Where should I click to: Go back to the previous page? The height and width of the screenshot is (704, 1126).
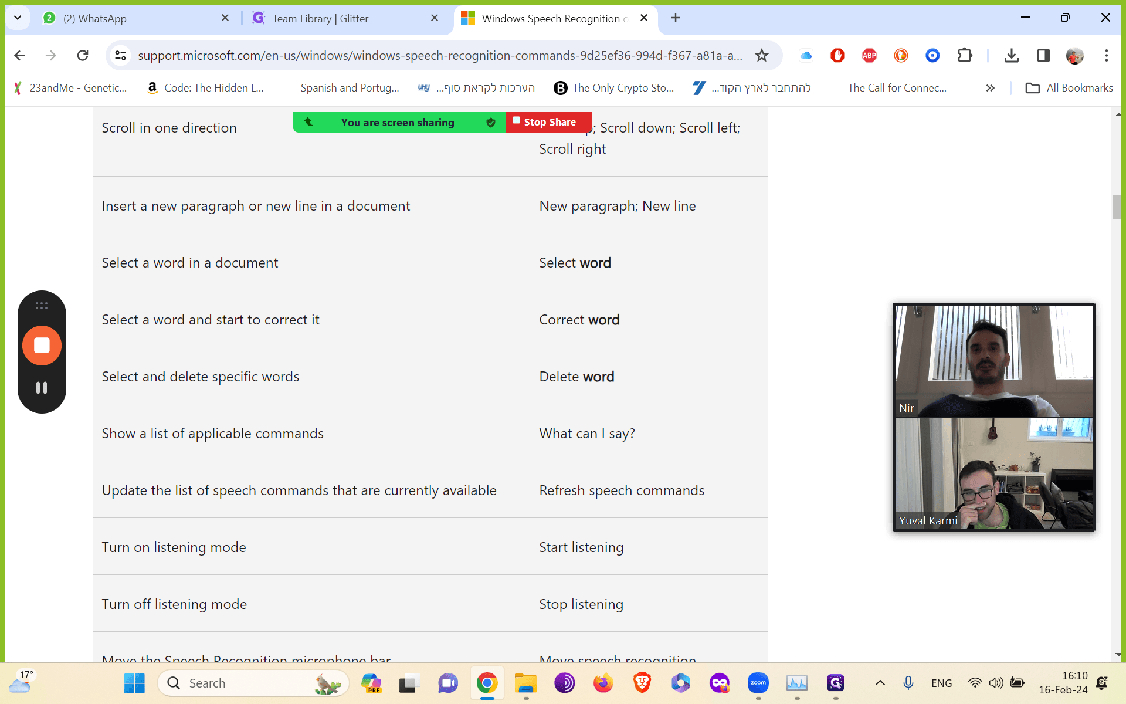point(19,55)
